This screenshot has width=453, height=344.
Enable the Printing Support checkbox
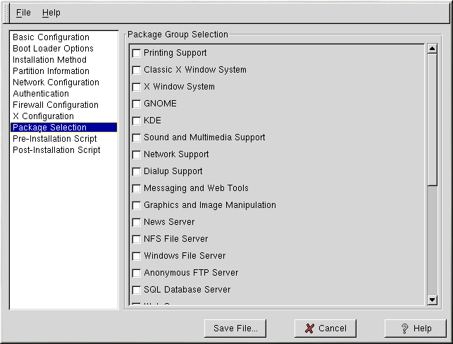coord(137,53)
